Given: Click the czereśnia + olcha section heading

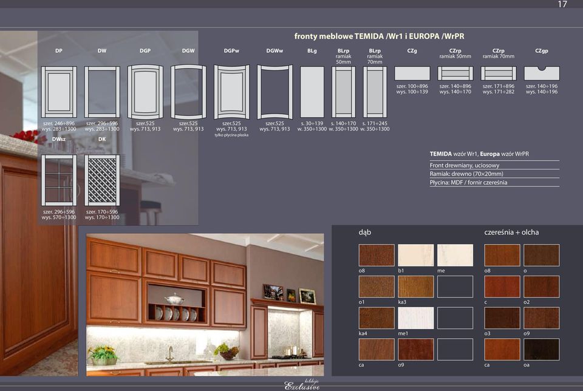Looking at the screenshot, I should click(x=511, y=233).
